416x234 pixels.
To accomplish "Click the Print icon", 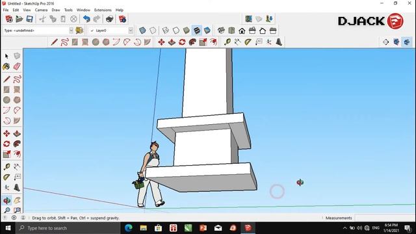I will click(x=109, y=19).
